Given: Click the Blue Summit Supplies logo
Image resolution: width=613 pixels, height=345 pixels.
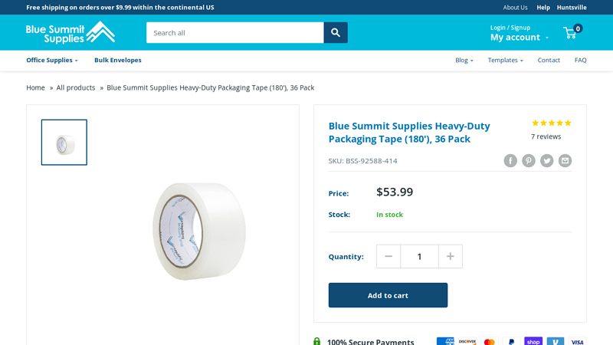Looking at the screenshot, I should click(70, 32).
